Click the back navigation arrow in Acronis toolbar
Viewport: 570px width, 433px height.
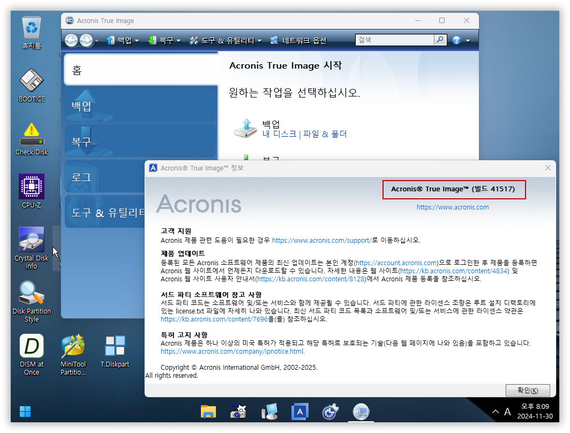(71, 40)
